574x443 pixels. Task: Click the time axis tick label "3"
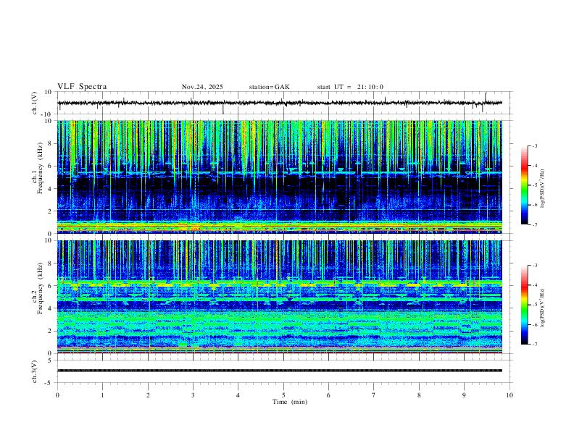tap(193, 395)
